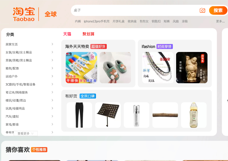Screen dimensions: 228x161
Task: Click the 时尚穿搭 purple badge
Action: 164,47
